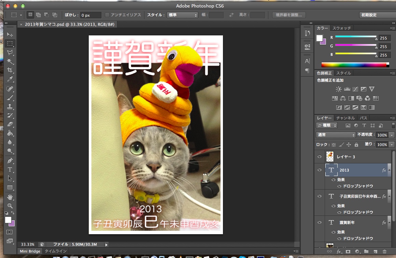The width and height of the screenshot is (396, 258).
Task: Open the タイムライン panel tab
Action: click(56, 251)
